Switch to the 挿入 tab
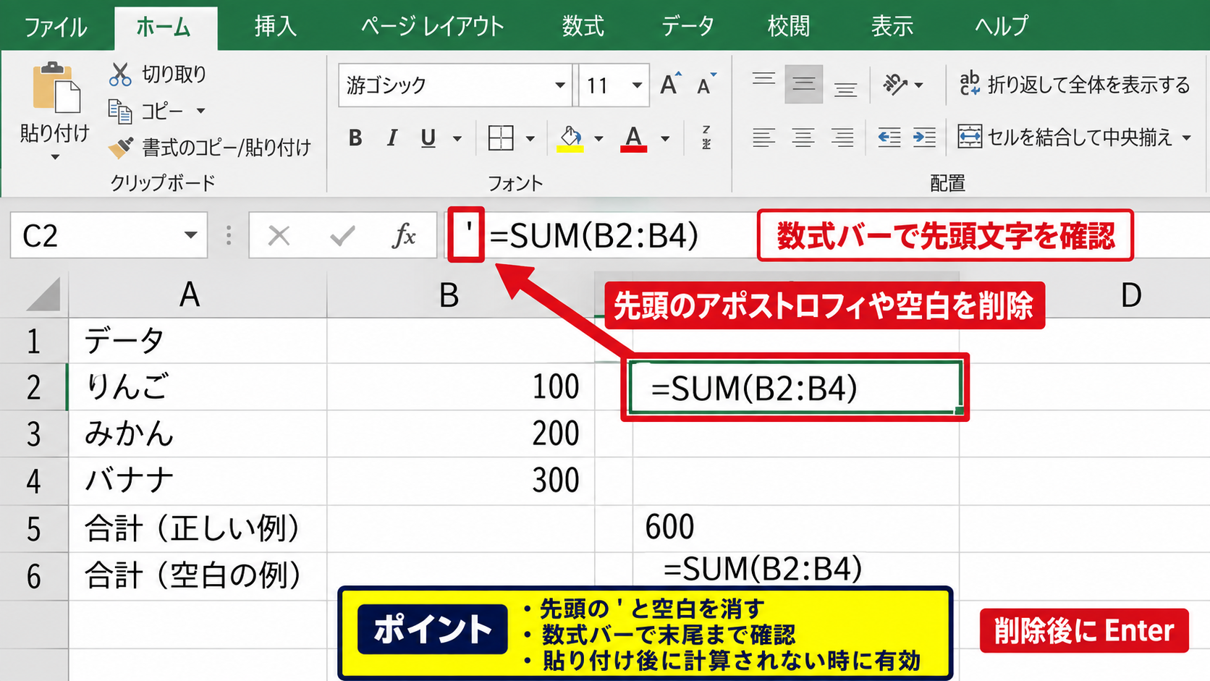 coord(276,27)
